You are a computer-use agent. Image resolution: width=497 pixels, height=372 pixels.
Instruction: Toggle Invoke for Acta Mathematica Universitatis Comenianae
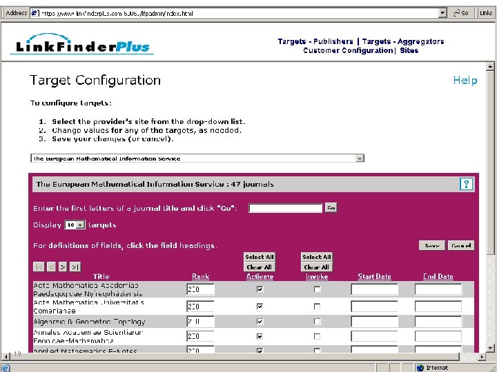(317, 306)
